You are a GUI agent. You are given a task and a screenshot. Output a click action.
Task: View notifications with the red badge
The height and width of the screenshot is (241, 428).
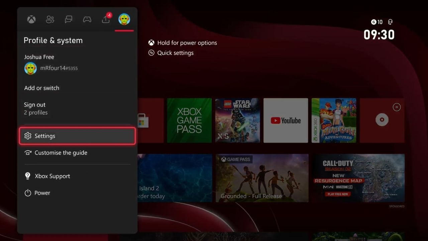[105, 19]
